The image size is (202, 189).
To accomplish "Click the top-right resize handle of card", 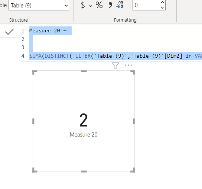I will tap(133, 72).
